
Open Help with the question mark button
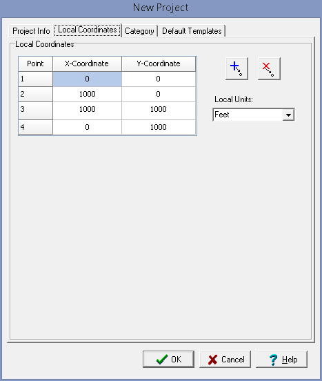(x=281, y=359)
